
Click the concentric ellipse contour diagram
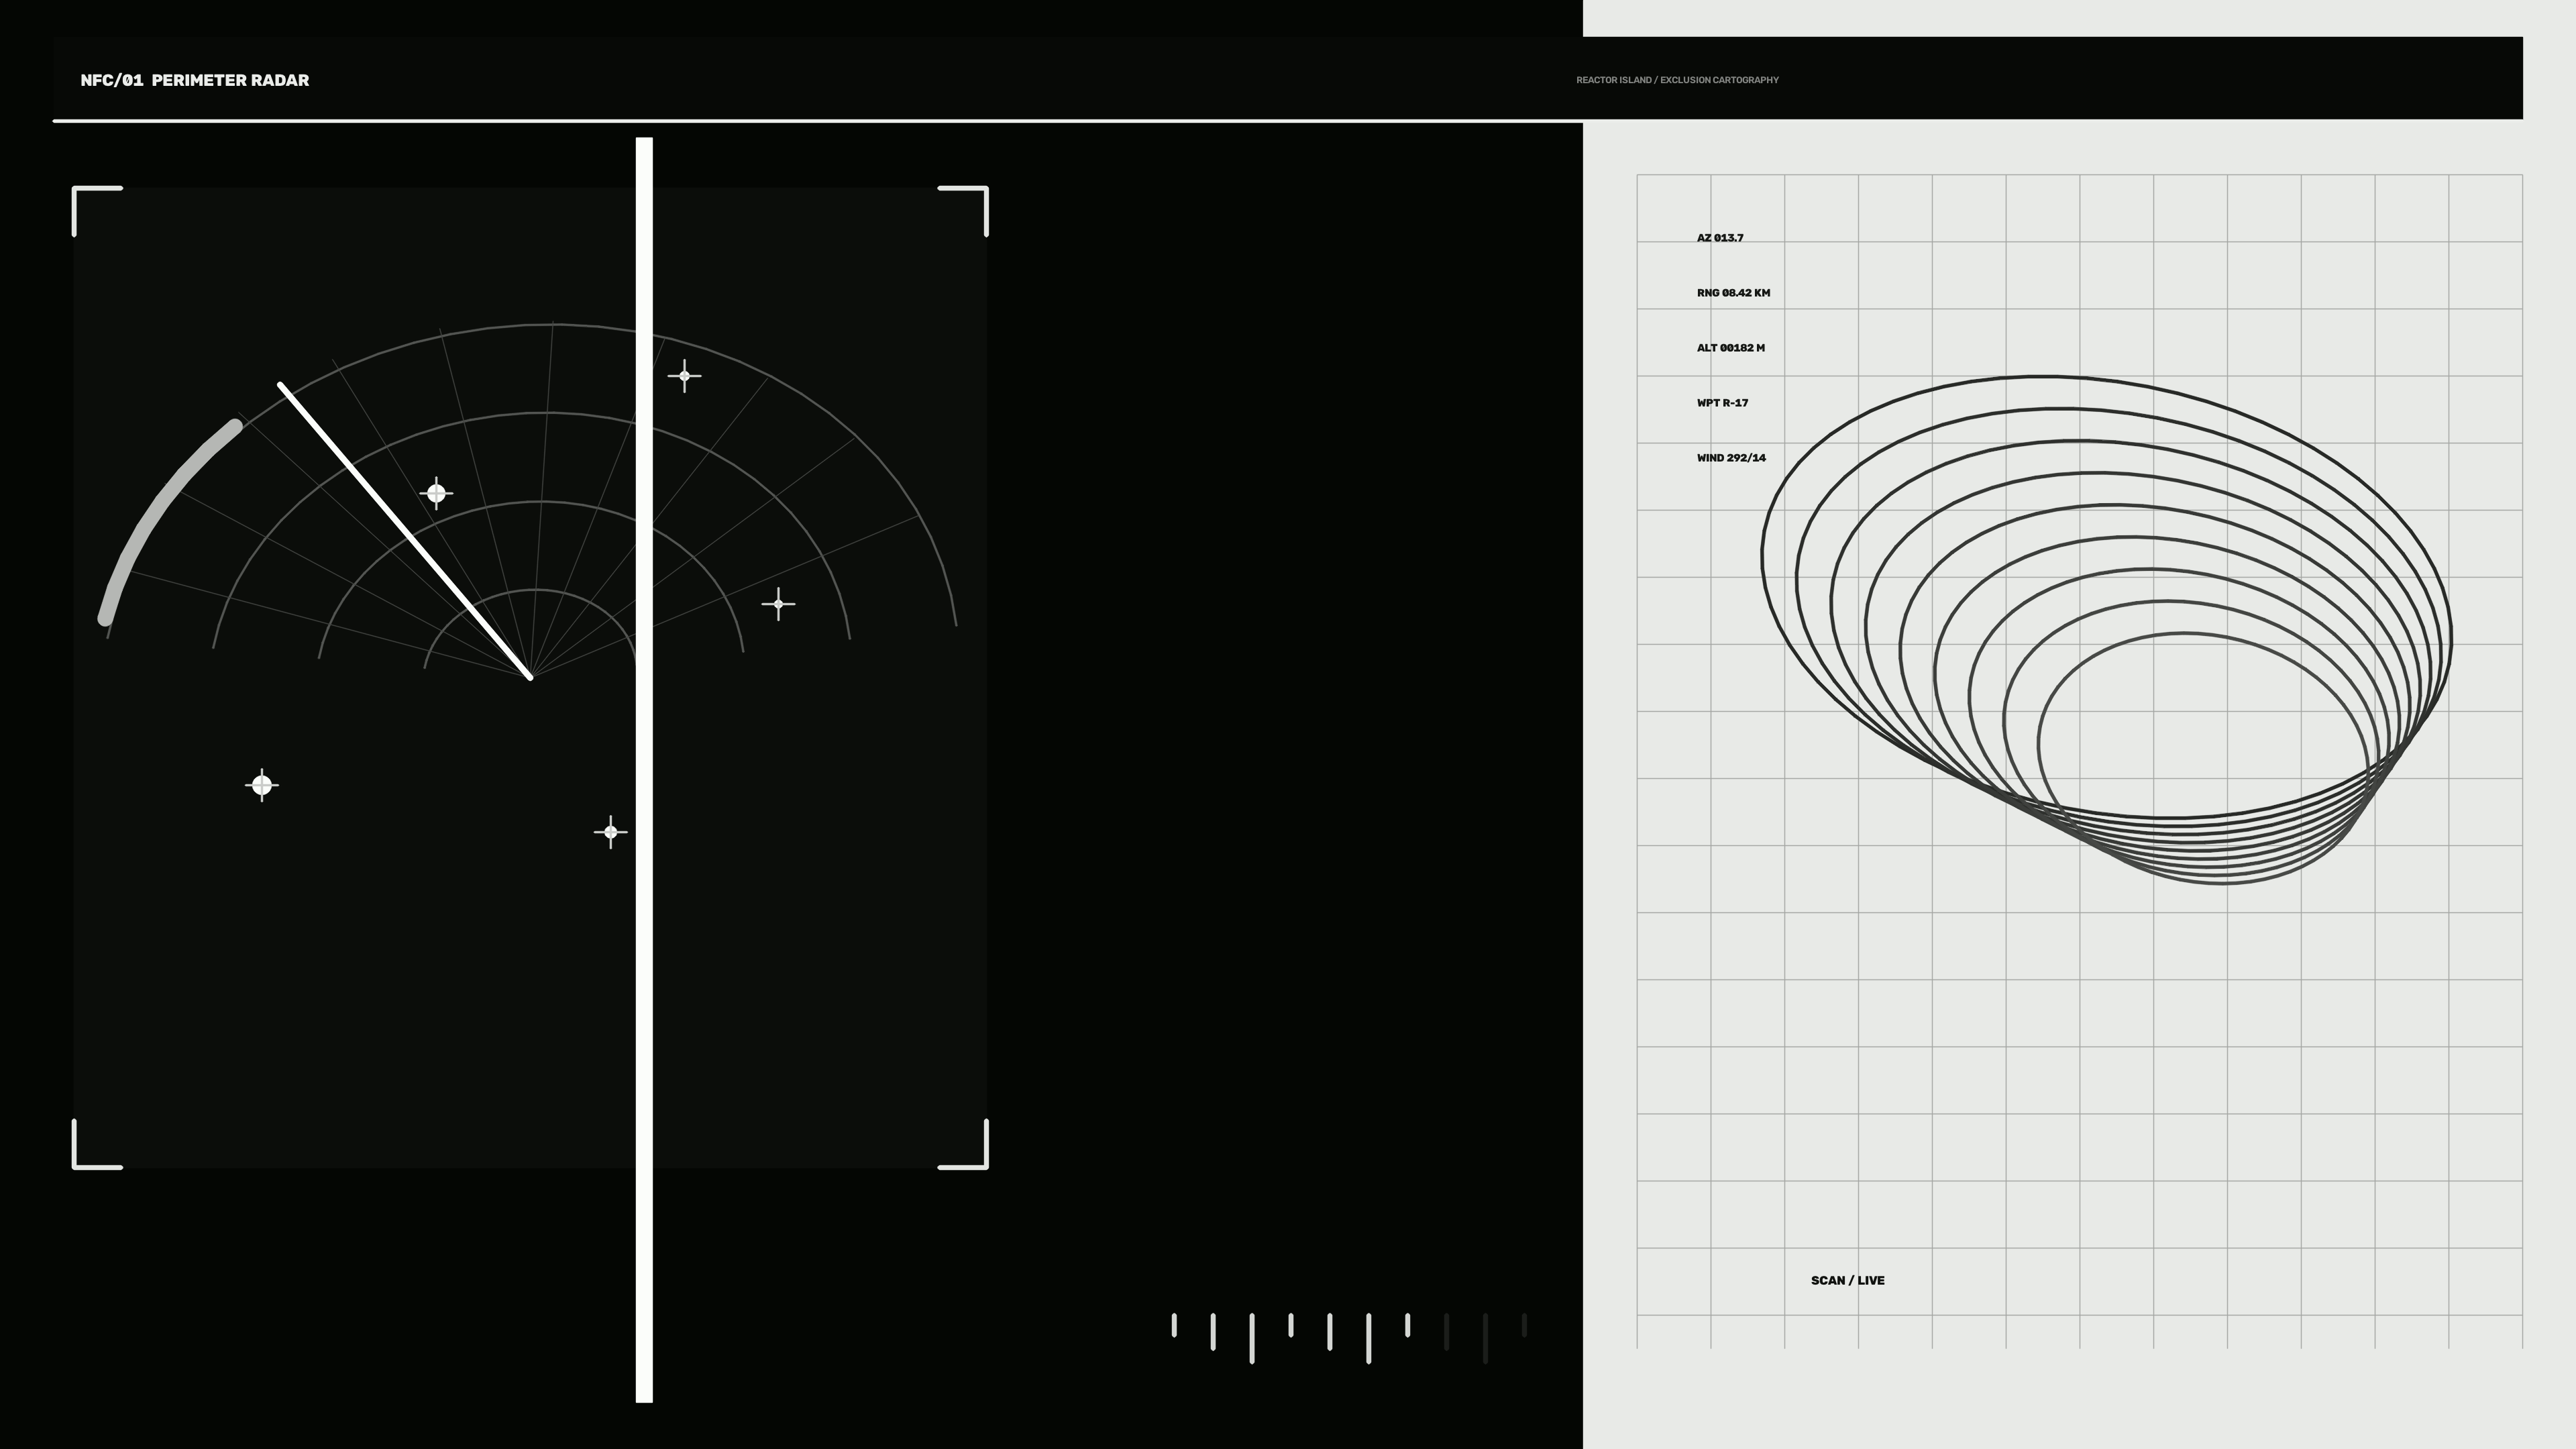point(2106,630)
